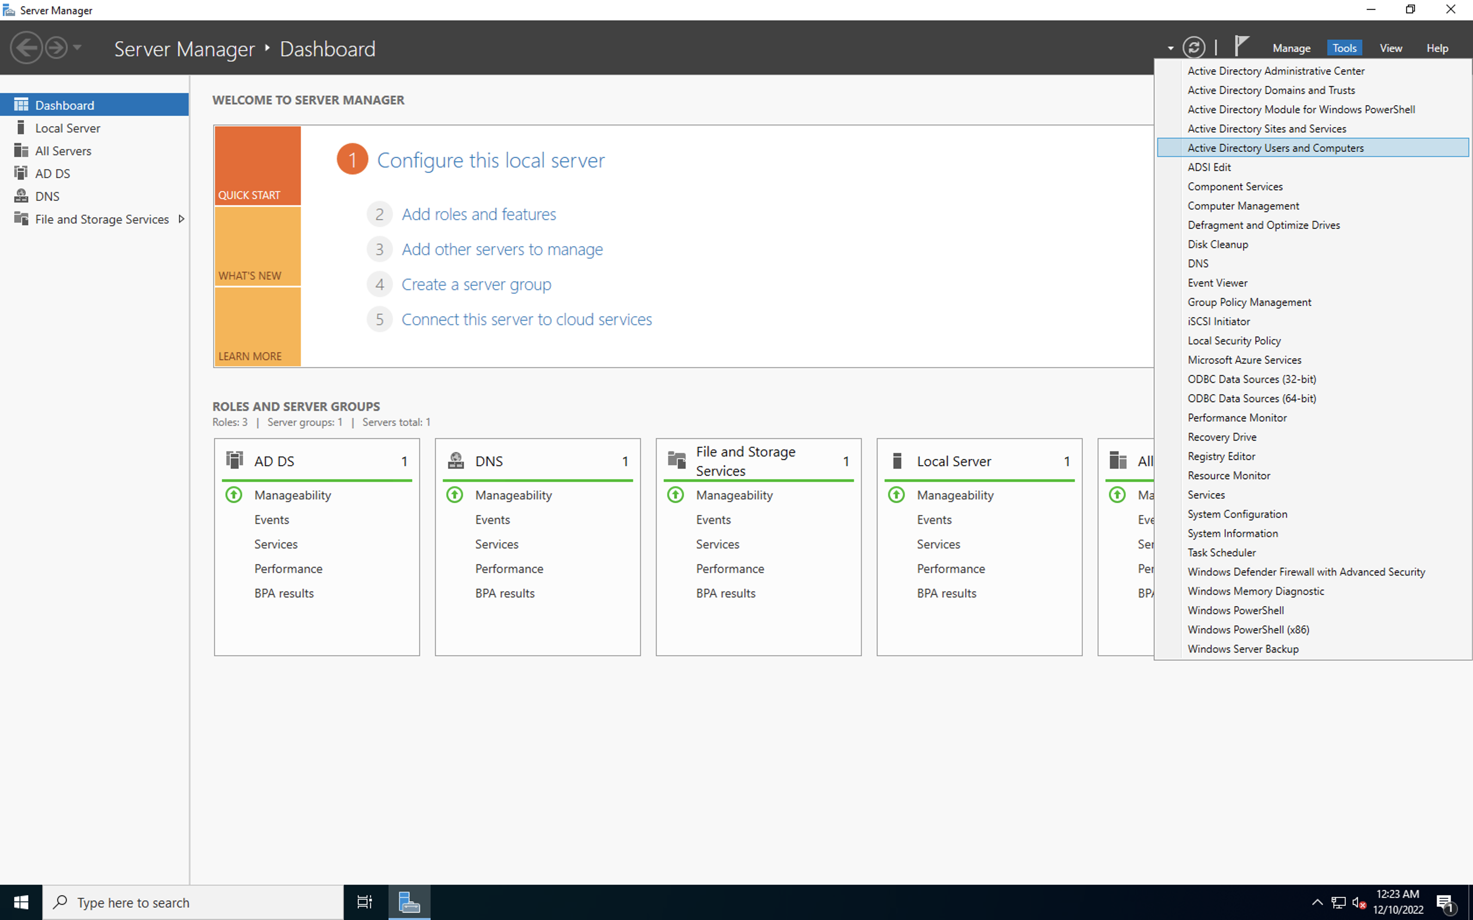Click the back navigation arrow
This screenshot has width=1473, height=920.
click(x=26, y=47)
